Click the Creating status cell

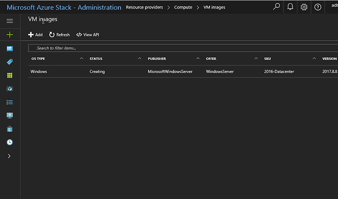97,72
